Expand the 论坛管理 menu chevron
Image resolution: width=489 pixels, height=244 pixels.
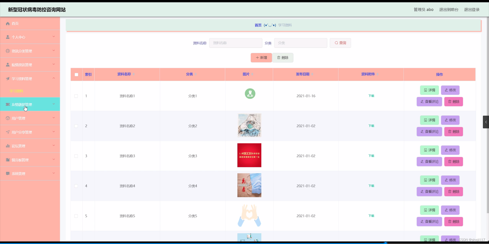point(54,145)
